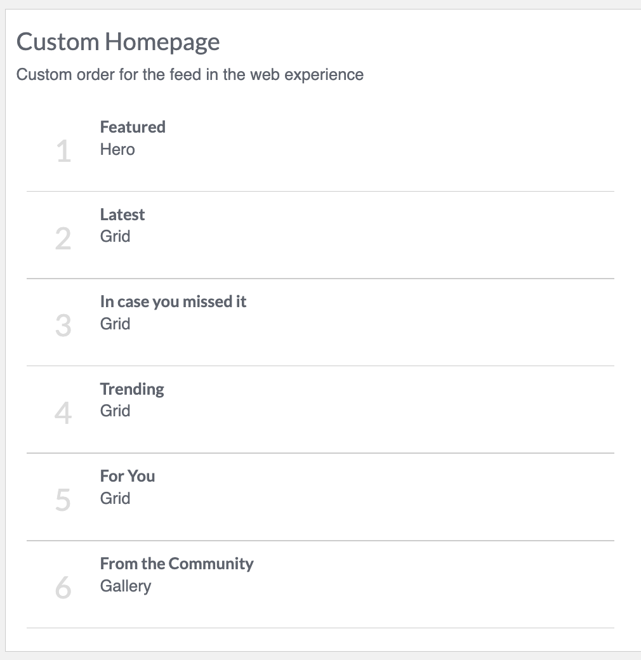Select the In case you missed it row

click(320, 322)
